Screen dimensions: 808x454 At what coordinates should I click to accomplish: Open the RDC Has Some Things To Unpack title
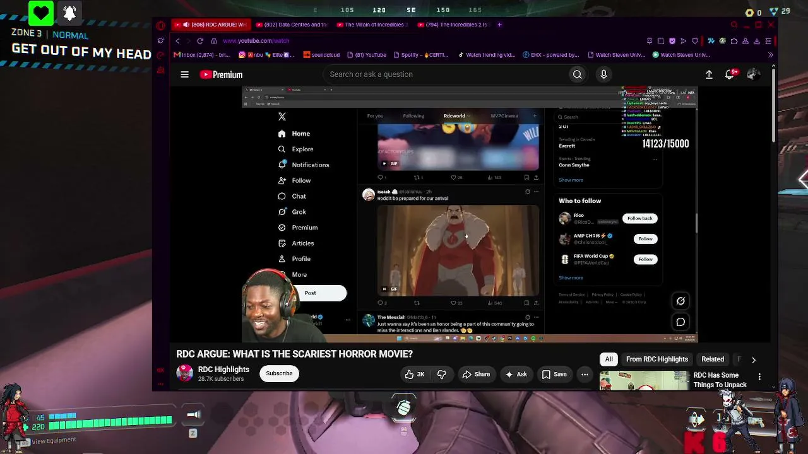[720, 380]
